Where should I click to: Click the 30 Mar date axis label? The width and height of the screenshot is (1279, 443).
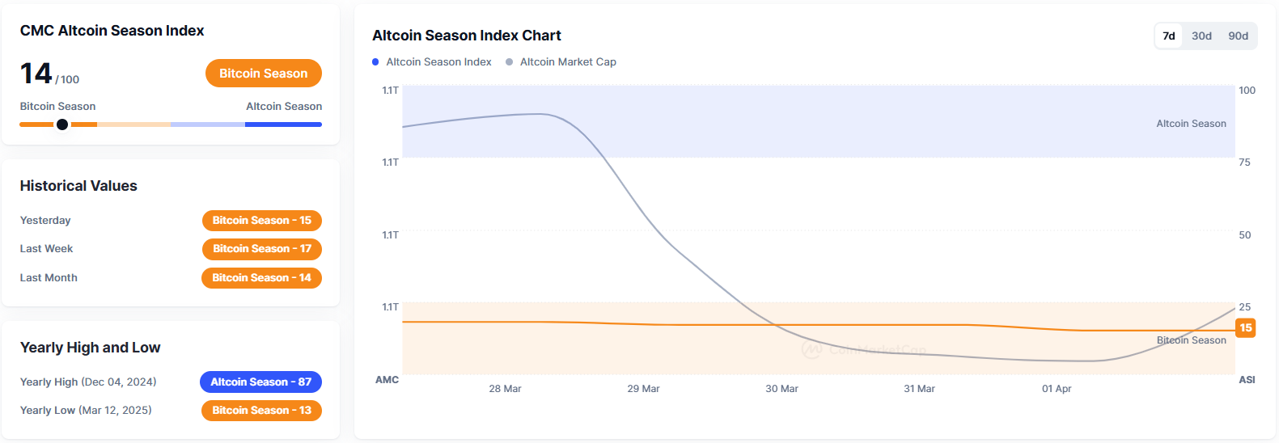(781, 389)
